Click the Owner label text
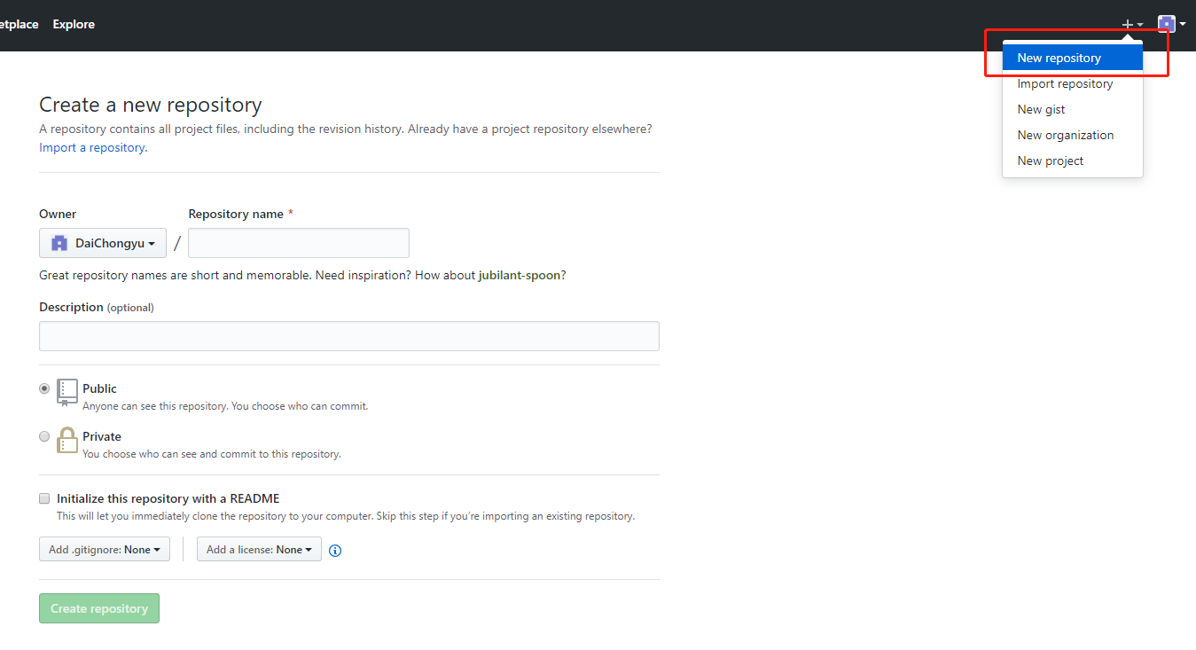Viewport: 1196px width, 650px height. click(58, 214)
